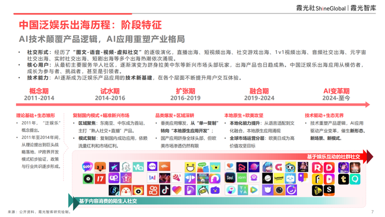Click the 扩张期 2016-2019 timeline stage
385x217 pixels.
[x=185, y=95]
